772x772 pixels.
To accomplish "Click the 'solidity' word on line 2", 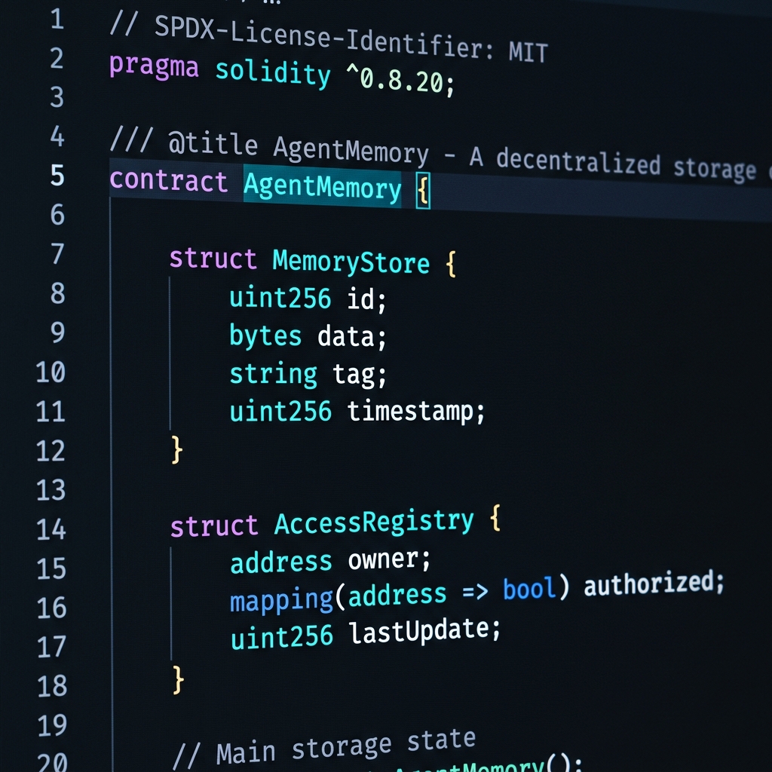I will tap(273, 73).
